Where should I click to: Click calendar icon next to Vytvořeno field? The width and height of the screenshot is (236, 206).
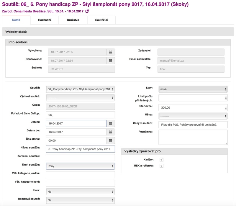tap(110, 52)
